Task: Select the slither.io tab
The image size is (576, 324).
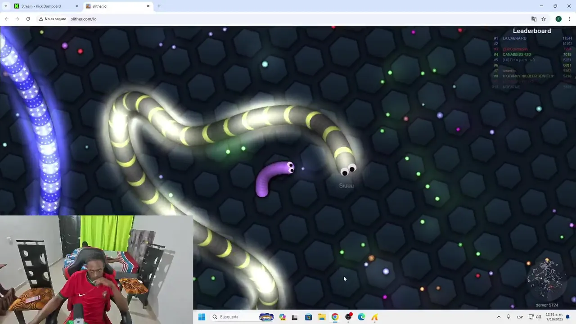Action: (118, 6)
